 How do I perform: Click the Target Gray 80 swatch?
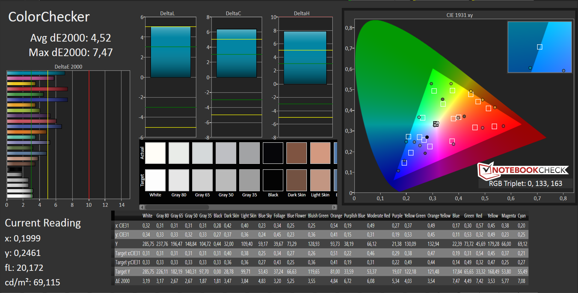(179, 180)
